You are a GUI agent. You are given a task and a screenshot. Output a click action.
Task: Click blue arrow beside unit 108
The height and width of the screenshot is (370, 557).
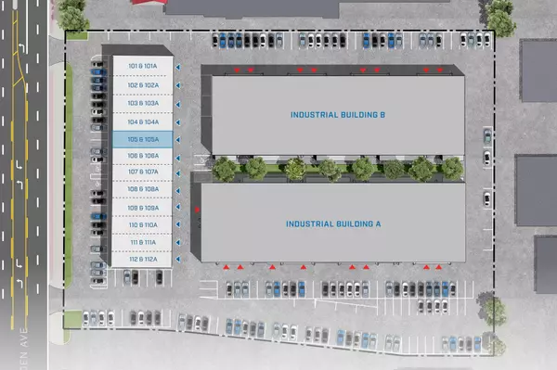pos(178,191)
